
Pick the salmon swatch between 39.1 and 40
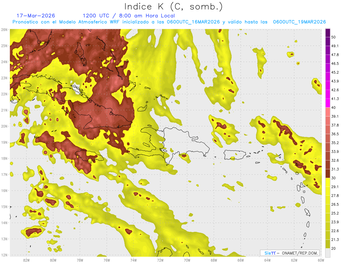pyautogui.click(x=328, y=112)
